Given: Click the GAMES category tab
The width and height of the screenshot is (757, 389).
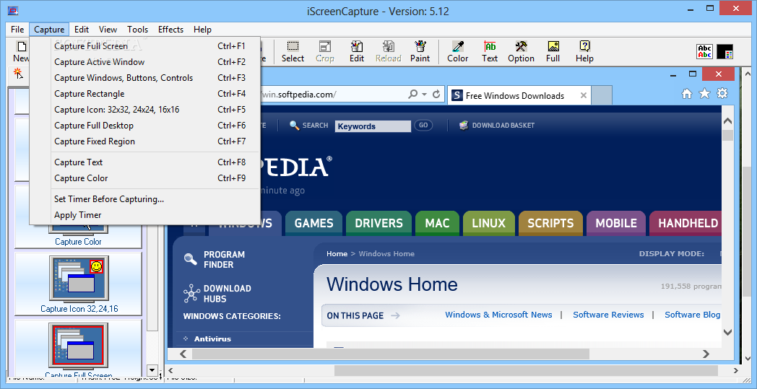Looking at the screenshot, I should click(313, 224).
